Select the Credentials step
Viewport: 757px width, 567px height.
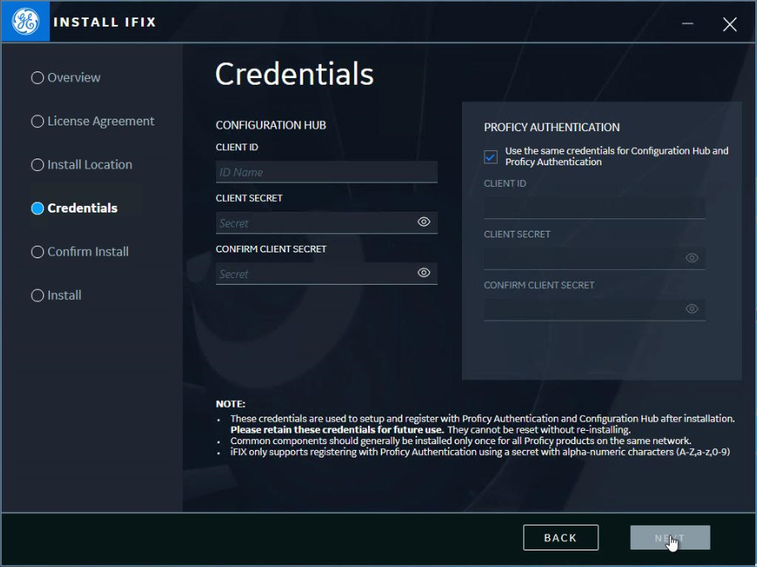(74, 208)
